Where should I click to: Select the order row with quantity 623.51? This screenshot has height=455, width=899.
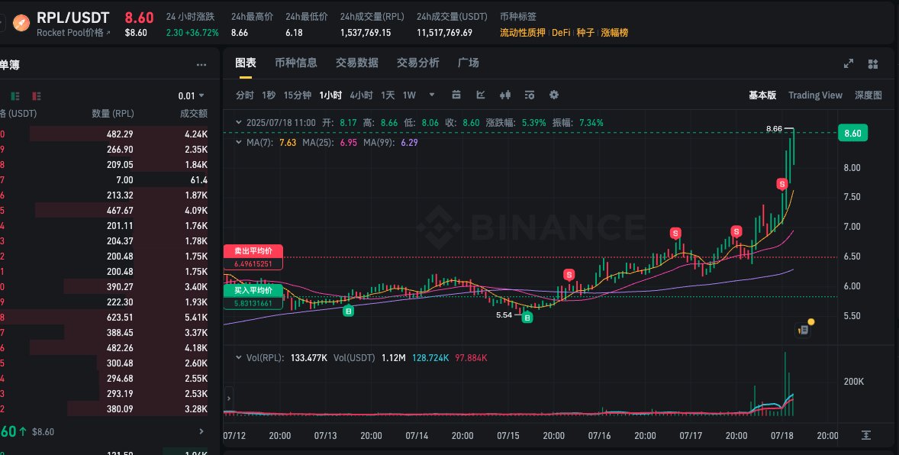pyautogui.click(x=104, y=318)
